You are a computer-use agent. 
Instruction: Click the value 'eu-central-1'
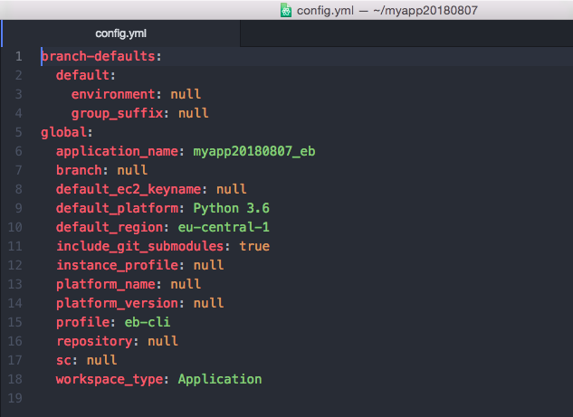point(224,227)
